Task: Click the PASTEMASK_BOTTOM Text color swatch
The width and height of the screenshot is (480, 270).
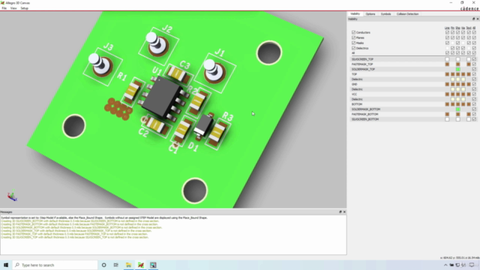Action: point(469,114)
